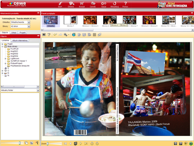Viewport: 194px width, 146px height.
Task: Click the folder tree right scroll arrow
Action: coord(38,86)
